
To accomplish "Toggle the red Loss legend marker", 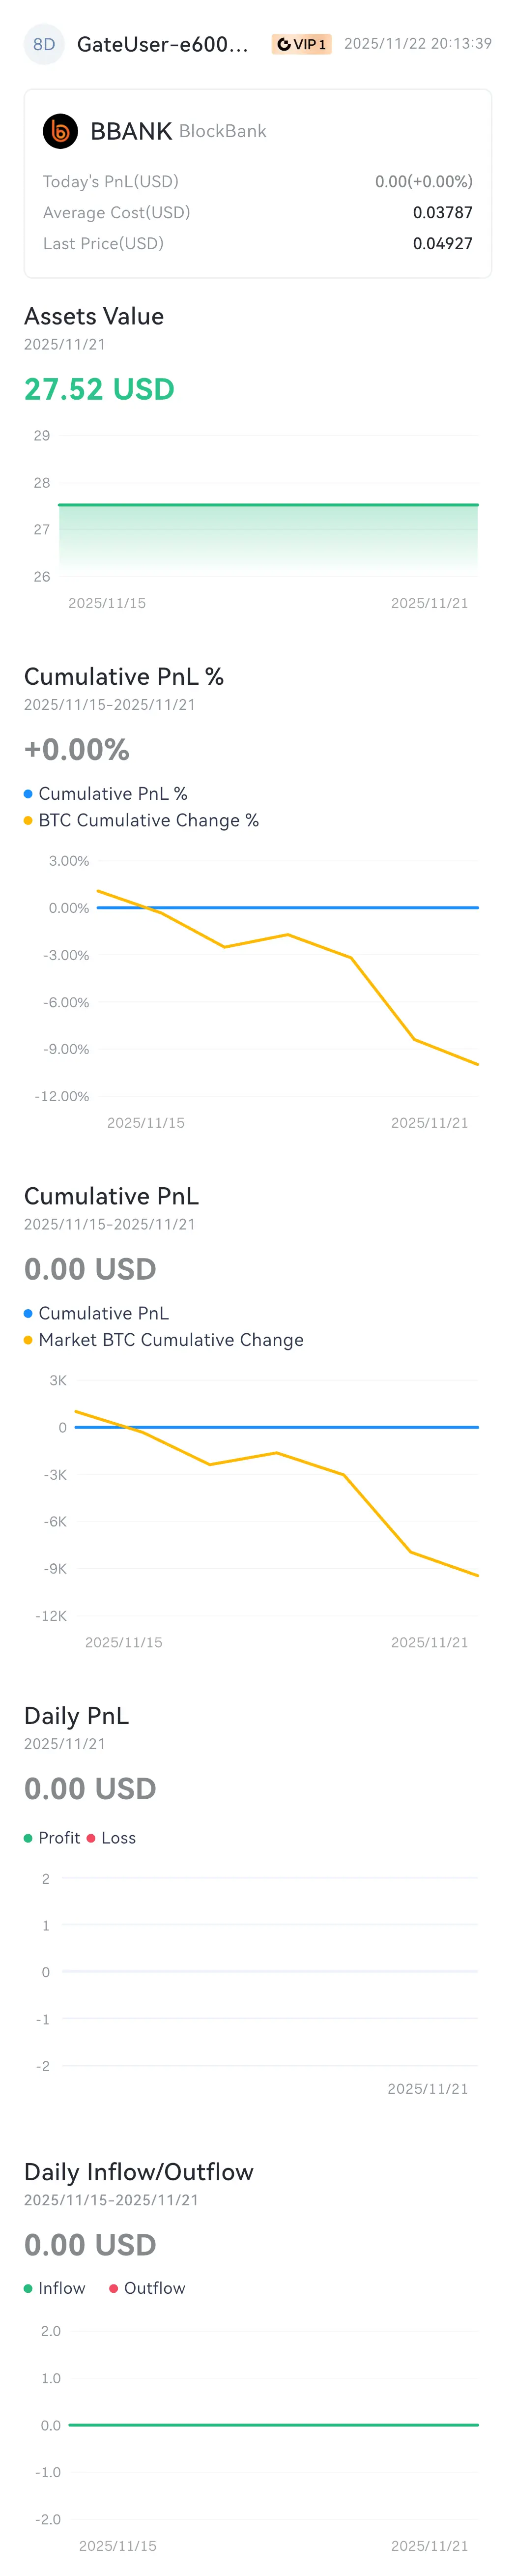I will pyautogui.click(x=91, y=1837).
